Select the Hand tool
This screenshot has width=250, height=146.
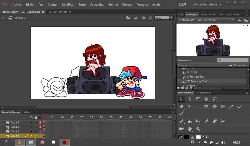click(189, 129)
